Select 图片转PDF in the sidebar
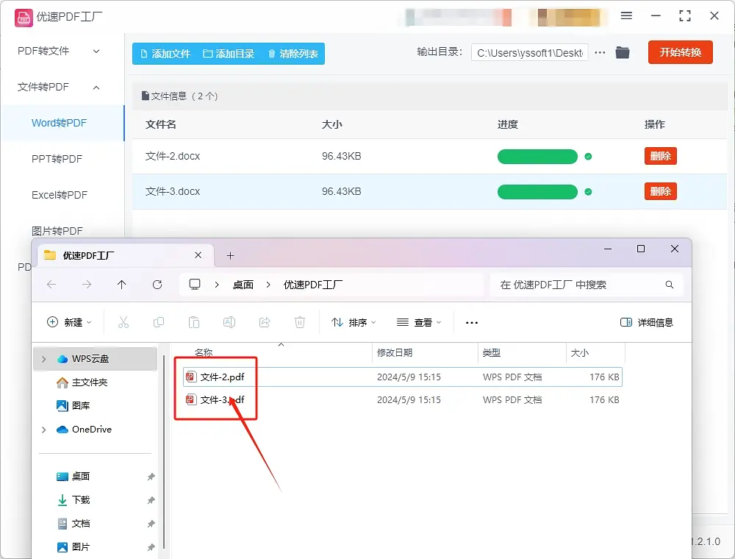This screenshot has height=559, width=735. click(57, 231)
